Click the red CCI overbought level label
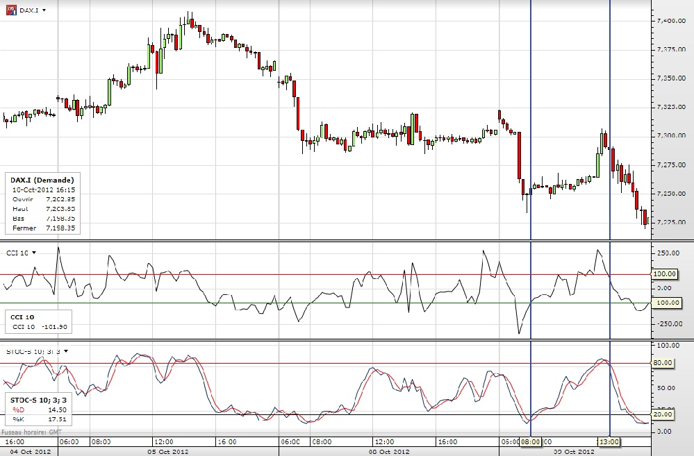Viewport: 694px width, 456px height. tap(664, 275)
